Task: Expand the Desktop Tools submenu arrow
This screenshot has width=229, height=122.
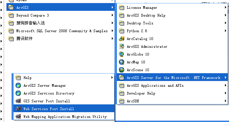Action: (x=226, y=23)
